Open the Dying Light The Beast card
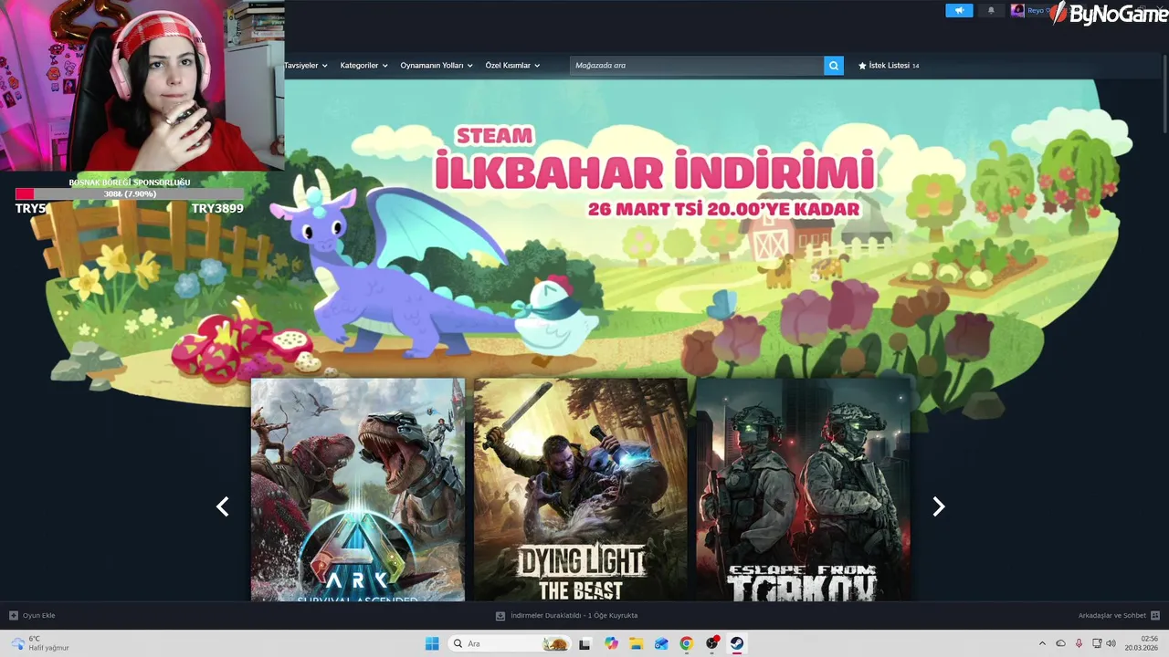 [x=580, y=490]
